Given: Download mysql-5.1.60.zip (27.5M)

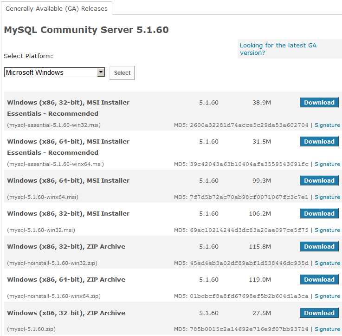Looking at the screenshot, I should coord(319,313).
